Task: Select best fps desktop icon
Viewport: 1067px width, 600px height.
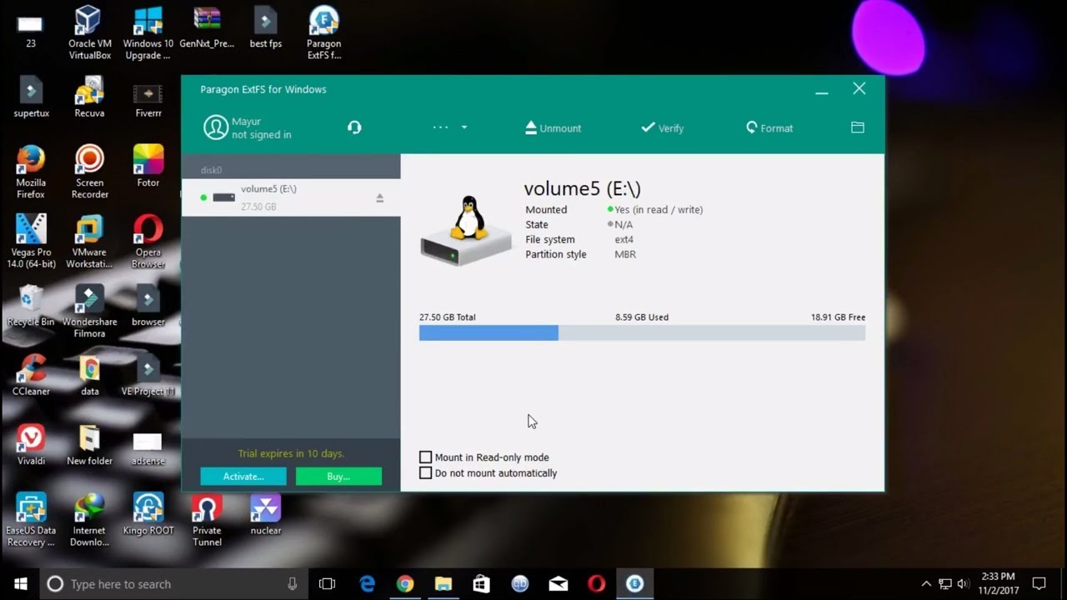Action: coord(266,27)
